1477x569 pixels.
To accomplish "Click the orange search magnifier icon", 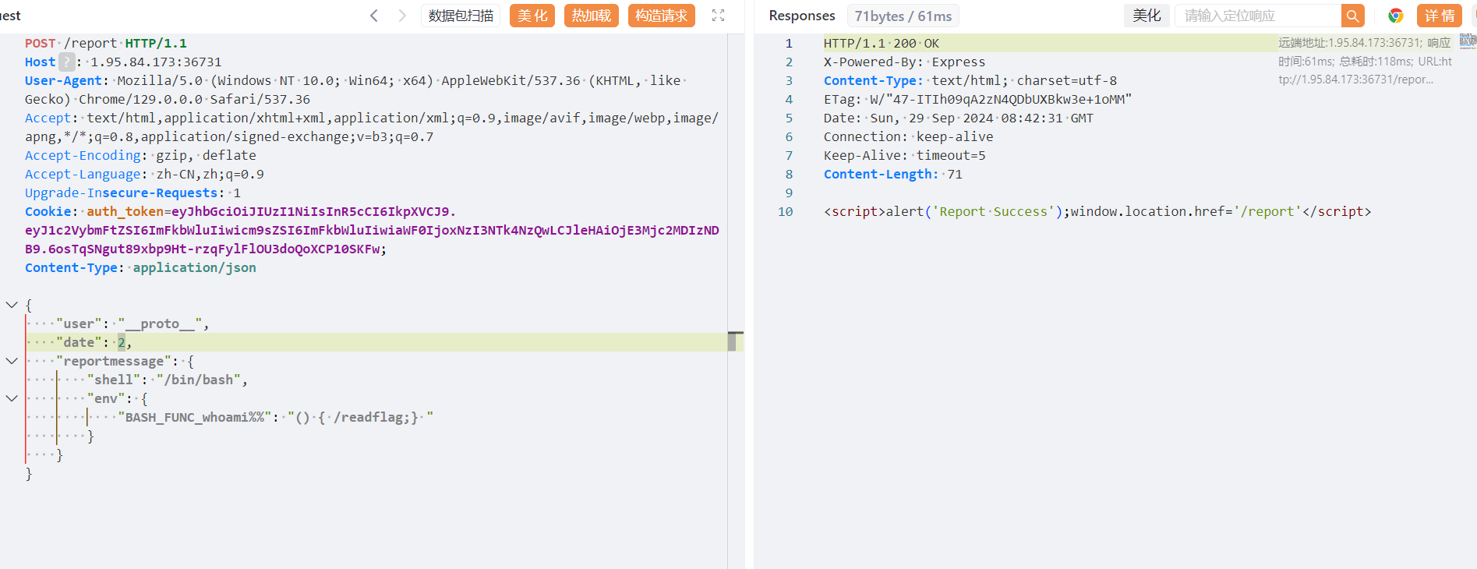I will [x=1353, y=16].
